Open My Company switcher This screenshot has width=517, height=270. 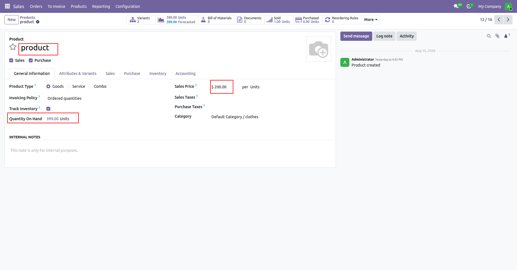[490, 6]
